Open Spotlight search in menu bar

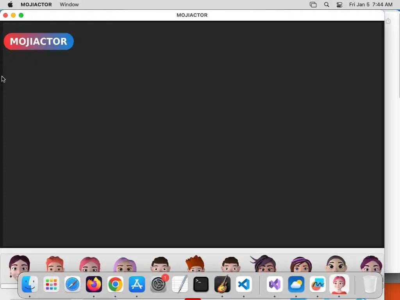click(x=326, y=5)
